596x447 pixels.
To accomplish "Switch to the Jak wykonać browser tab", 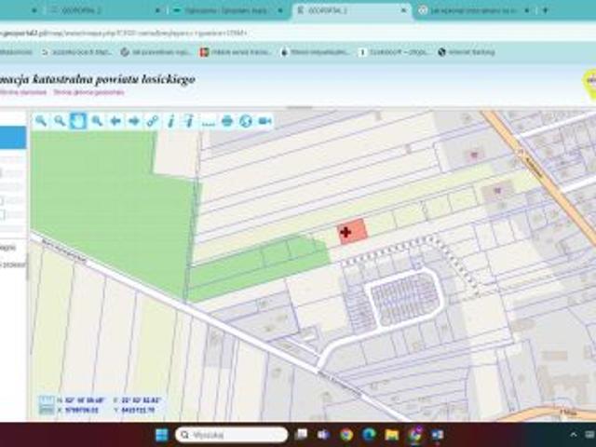I will pos(473,10).
